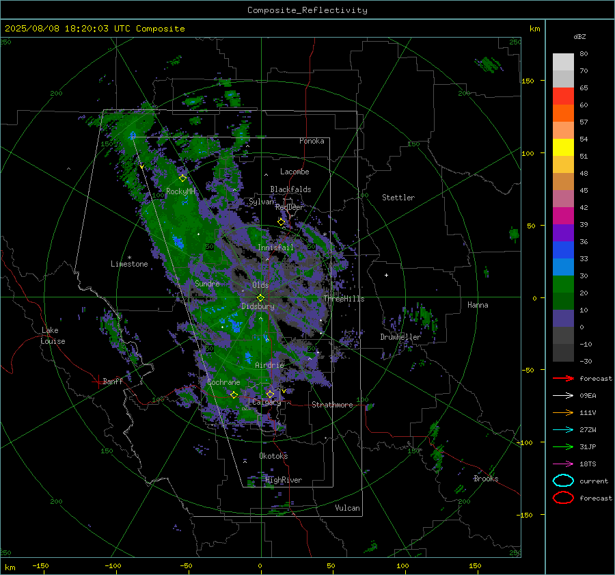Click the RedDeer city label
This screenshot has width=615, height=575.
(290, 207)
